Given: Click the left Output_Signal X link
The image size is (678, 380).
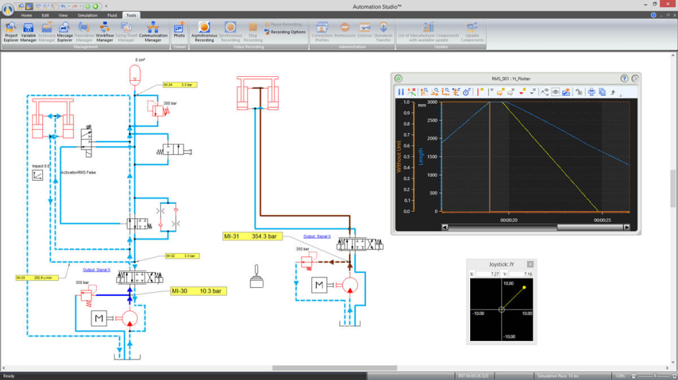Looking at the screenshot, I should coord(97,269).
